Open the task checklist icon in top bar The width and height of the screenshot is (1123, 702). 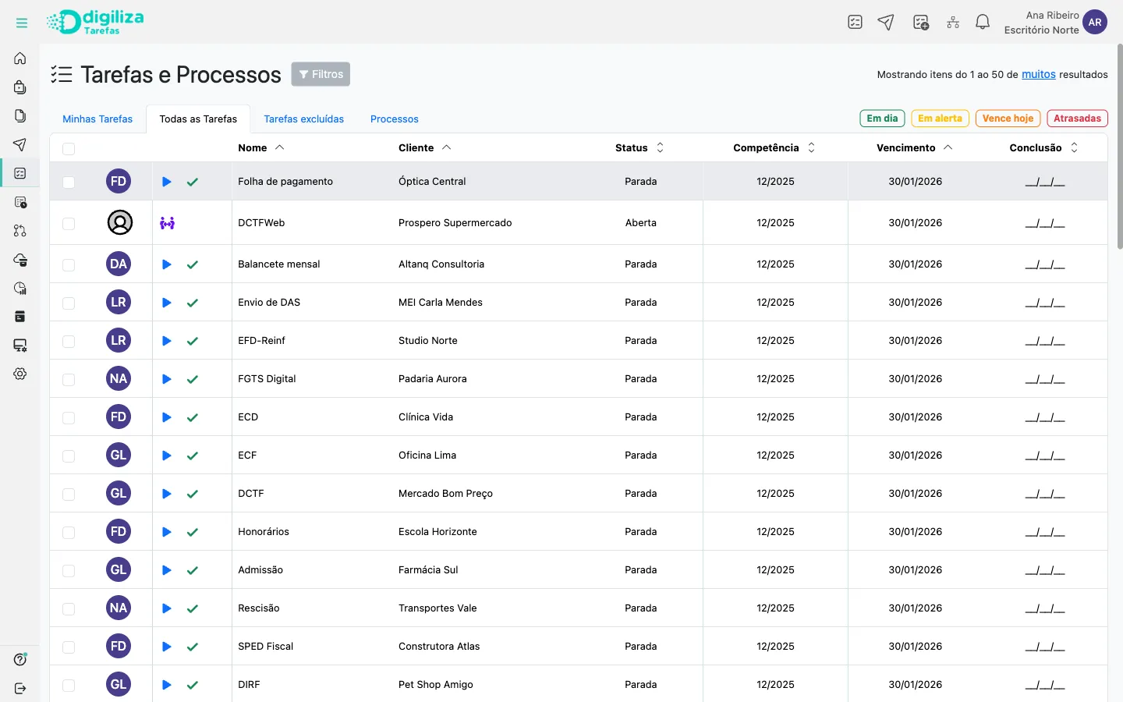click(x=856, y=23)
